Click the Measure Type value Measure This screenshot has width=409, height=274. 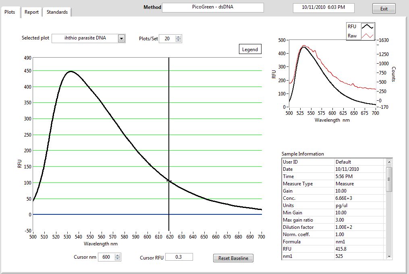click(x=345, y=184)
